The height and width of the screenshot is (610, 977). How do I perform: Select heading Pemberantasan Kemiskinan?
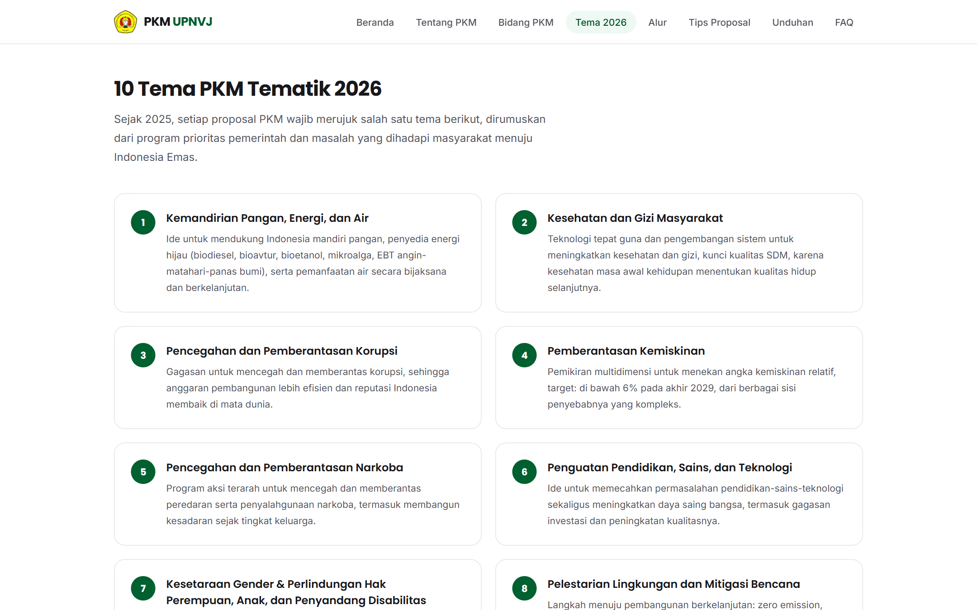(626, 351)
